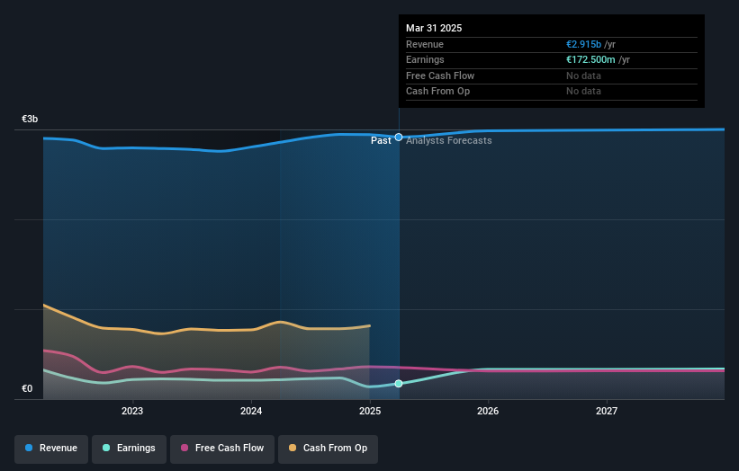The height and width of the screenshot is (471, 739).
Task: Click the tooltip 'Revenue' row label
Action: (425, 44)
